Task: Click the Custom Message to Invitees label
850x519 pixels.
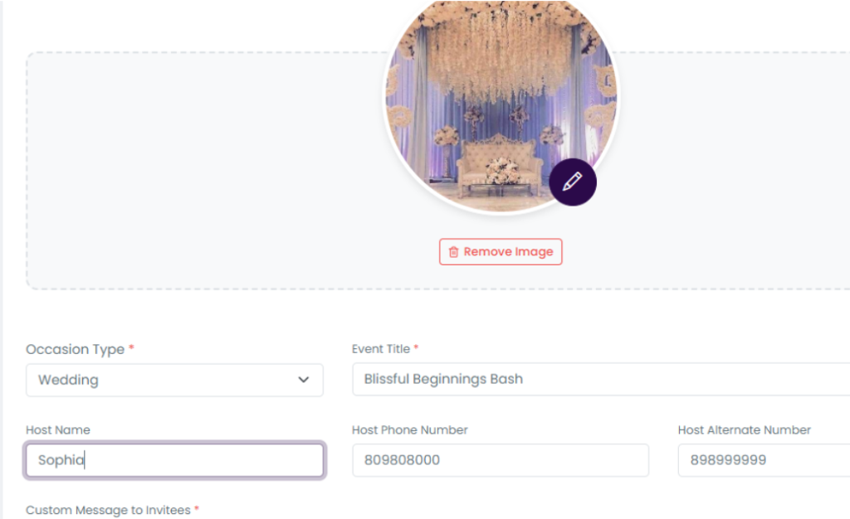Action: click(108, 510)
